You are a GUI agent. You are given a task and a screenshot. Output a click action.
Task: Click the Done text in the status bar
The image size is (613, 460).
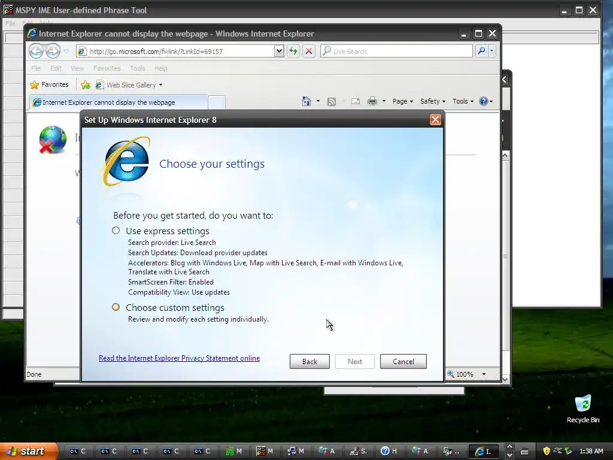click(34, 374)
